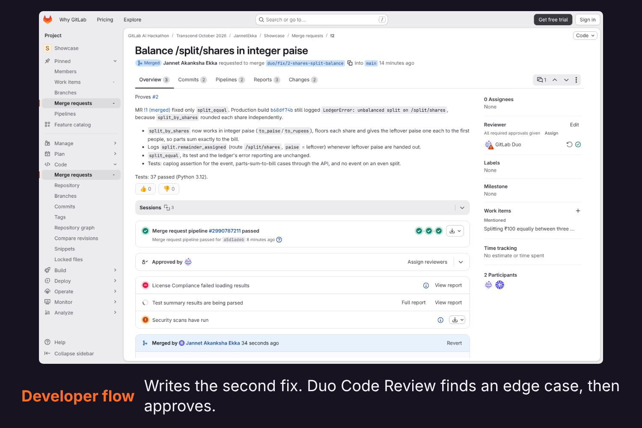Switch to Pipelines tab
Screen dimensions: 642x428
tap(230, 80)
